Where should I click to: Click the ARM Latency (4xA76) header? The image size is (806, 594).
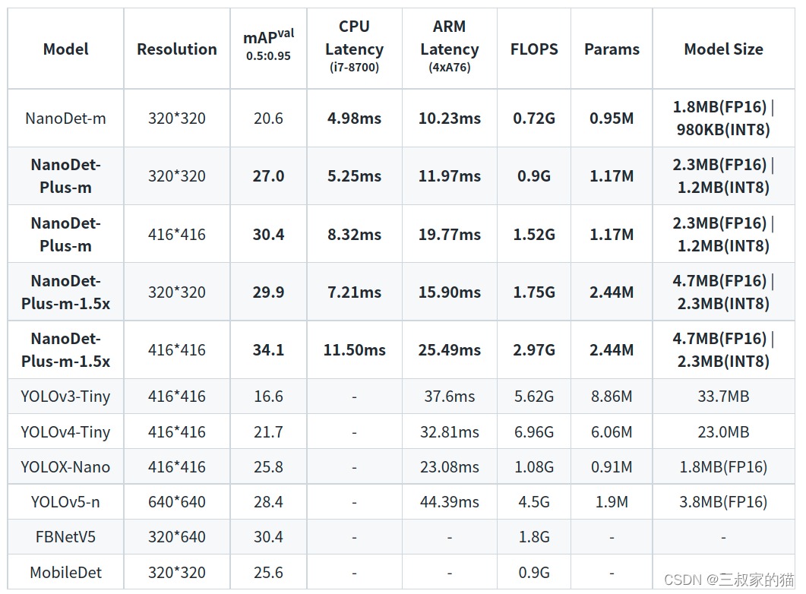(449, 47)
